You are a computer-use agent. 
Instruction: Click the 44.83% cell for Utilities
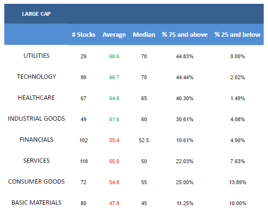click(x=185, y=56)
